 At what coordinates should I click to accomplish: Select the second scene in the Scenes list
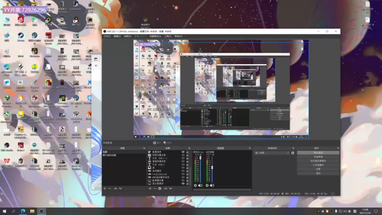point(124,155)
